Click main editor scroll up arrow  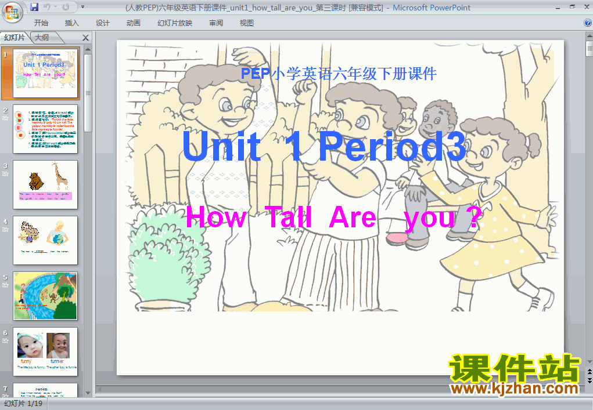(589, 36)
